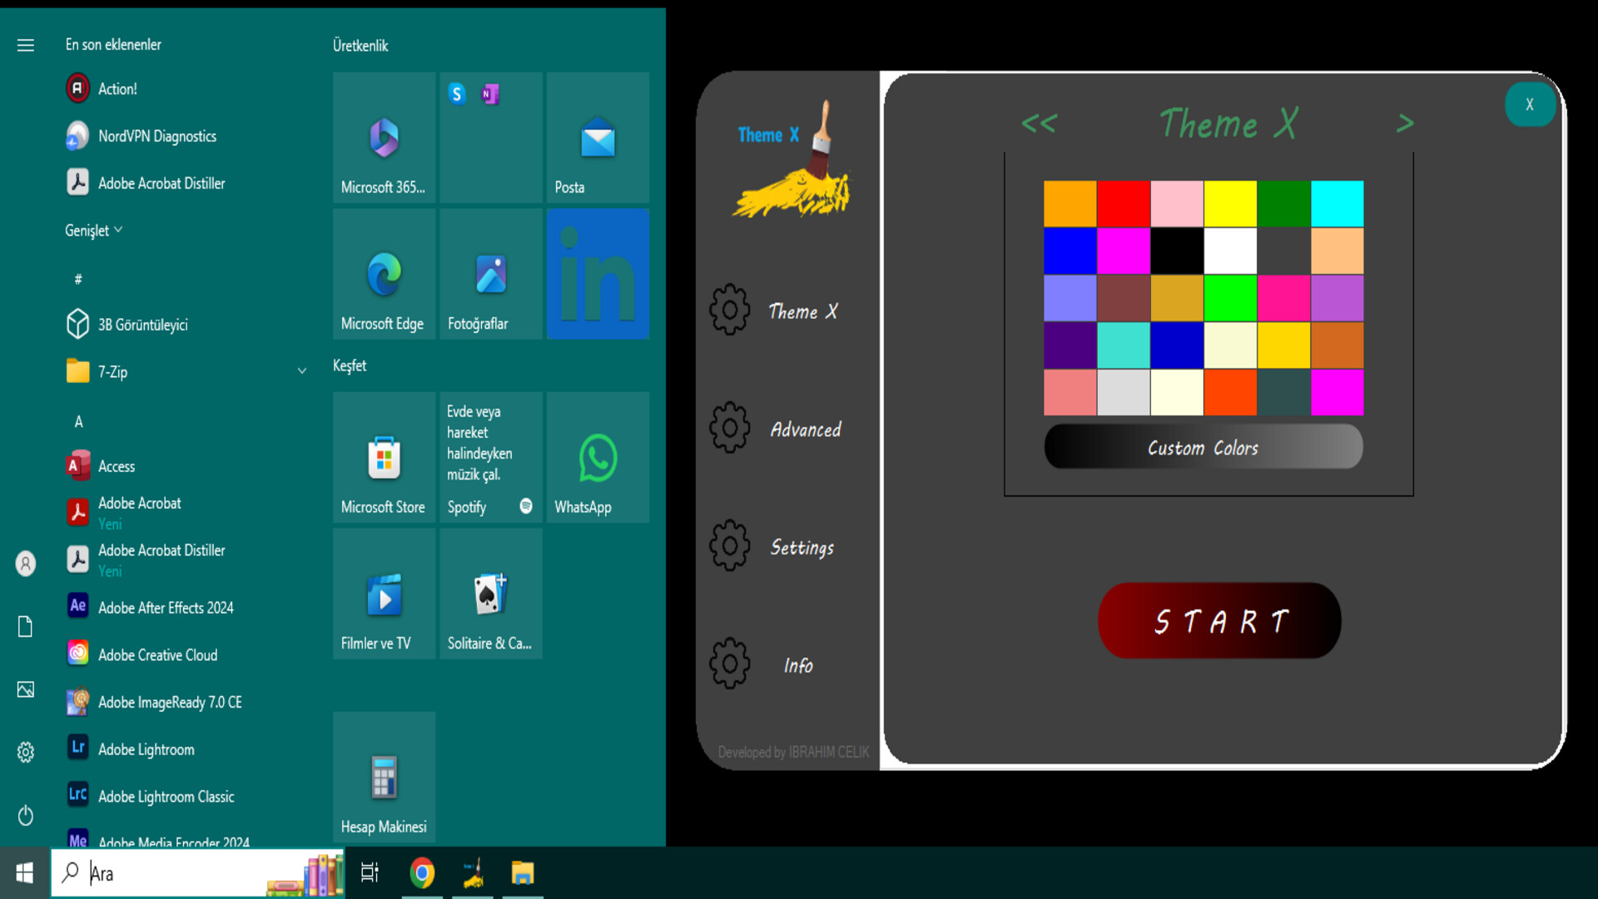The width and height of the screenshot is (1598, 899).
Task: Open Adobe Lightroom Classic
Action: click(x=186, y=797)
